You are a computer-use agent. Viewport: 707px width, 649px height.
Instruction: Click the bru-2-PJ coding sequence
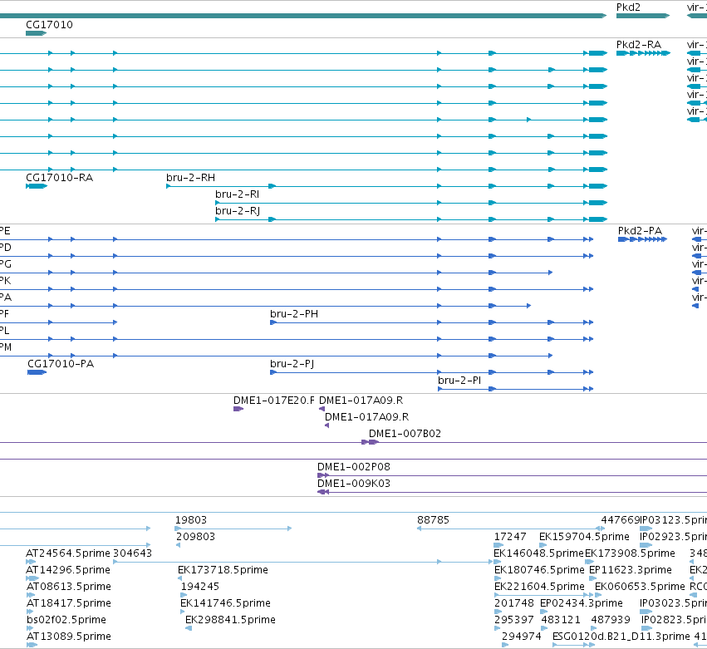[431, 372]
